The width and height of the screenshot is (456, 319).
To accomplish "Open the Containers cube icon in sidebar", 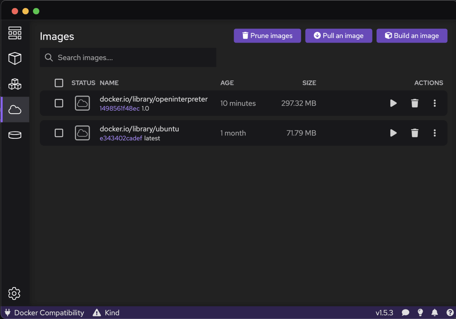I will (x=15, y=59).
